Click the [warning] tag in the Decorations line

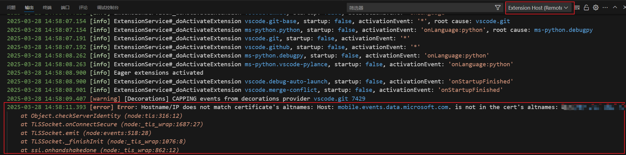pyautogui.click(x=105, y=99)
